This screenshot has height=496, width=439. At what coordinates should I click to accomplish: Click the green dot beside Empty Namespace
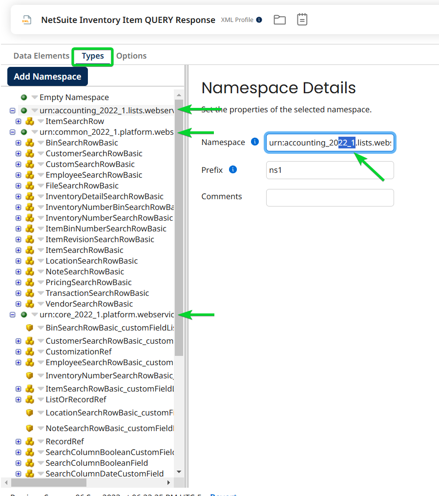click(23, 98)
